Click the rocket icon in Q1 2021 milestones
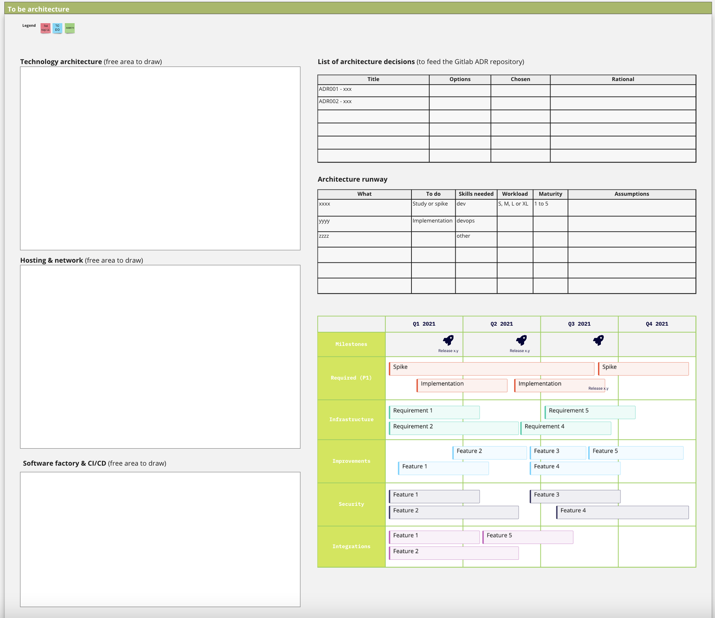 [x=448, y=340]
